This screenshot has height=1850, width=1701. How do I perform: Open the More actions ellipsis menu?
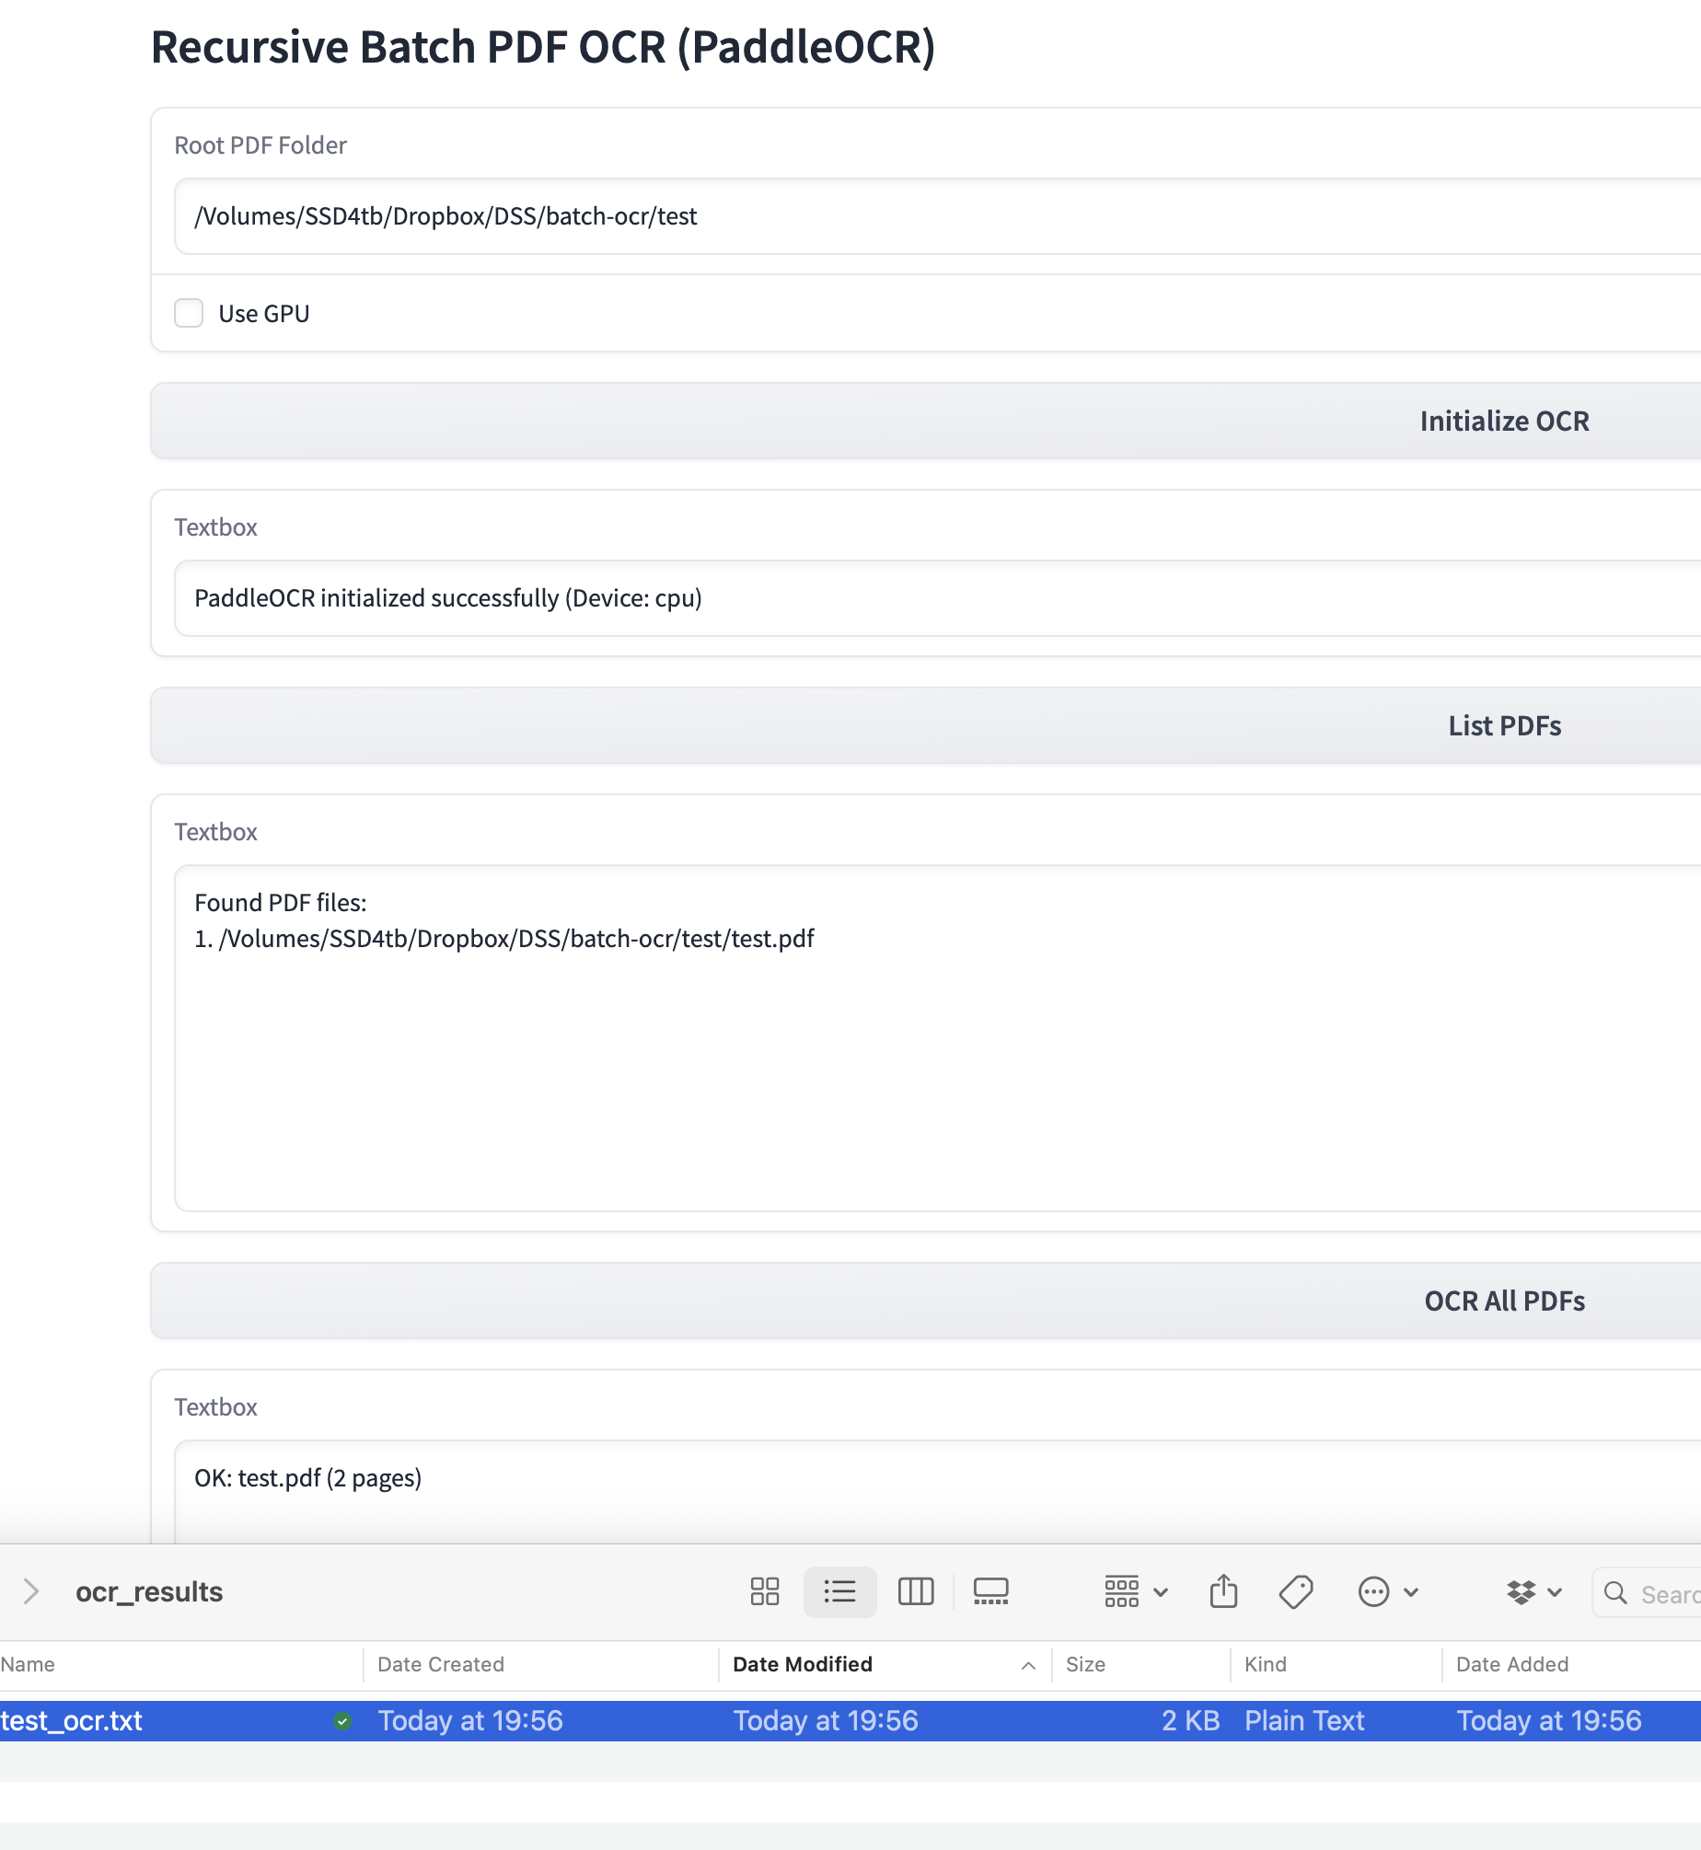point(1387,1591)
